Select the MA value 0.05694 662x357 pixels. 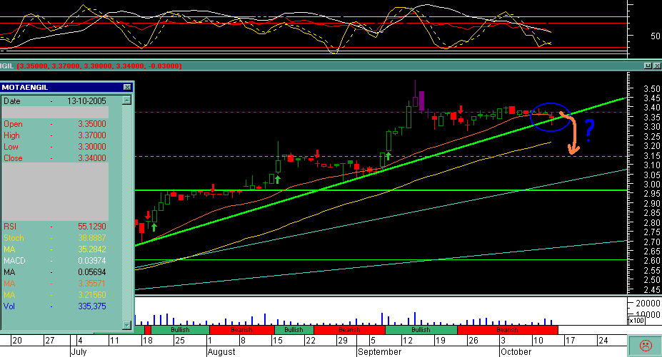tap(91, 272)
